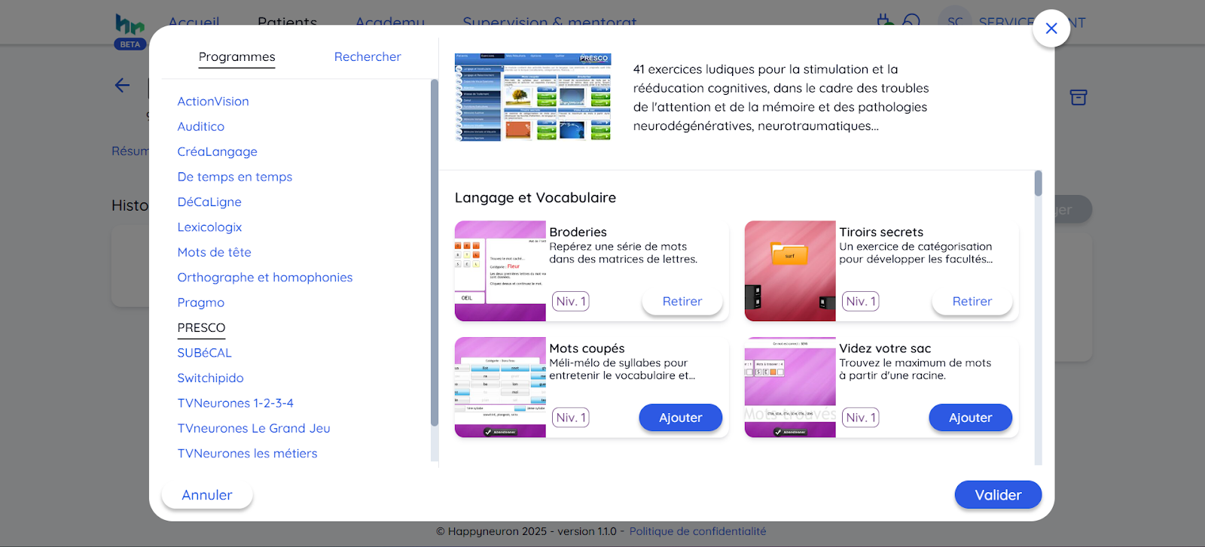Screen dimensions: 1205x547
Task: Select the PRESCO program
Action: (201, 328)
